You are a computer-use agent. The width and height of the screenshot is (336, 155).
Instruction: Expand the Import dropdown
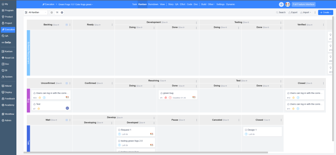point(305,12)
